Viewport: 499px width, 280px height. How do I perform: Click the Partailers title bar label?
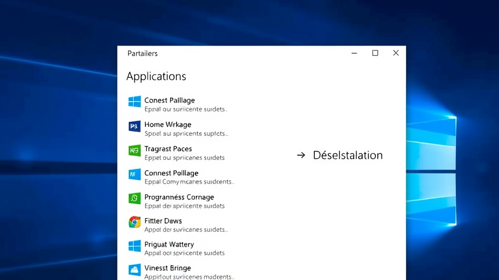click(142, 53)
